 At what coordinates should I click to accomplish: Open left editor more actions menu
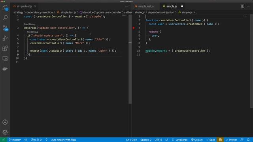pyautogui.click(x=126, y=6)
